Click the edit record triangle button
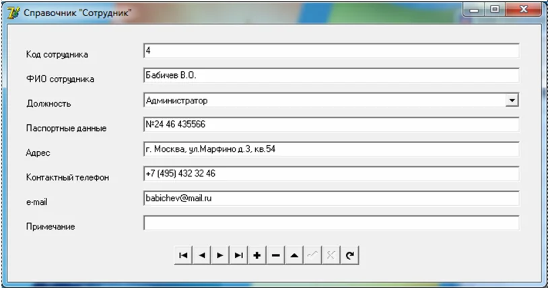The width and height of the screenshot is (548, 288). click(294, 255)
